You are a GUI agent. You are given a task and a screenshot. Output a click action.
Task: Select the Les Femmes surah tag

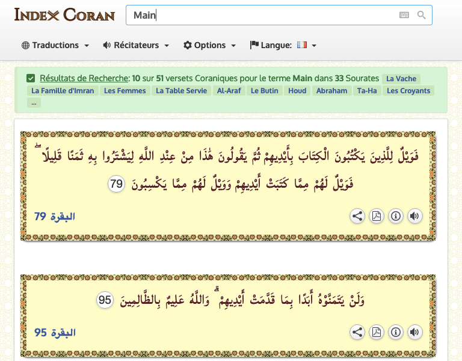coord(125,91)
